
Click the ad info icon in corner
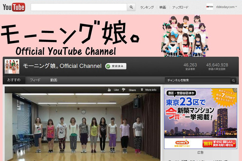pos(235,90)
